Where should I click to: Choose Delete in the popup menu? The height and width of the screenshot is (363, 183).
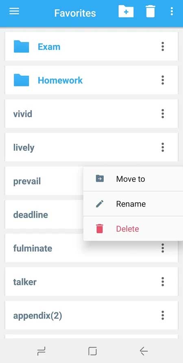point(133,229)
